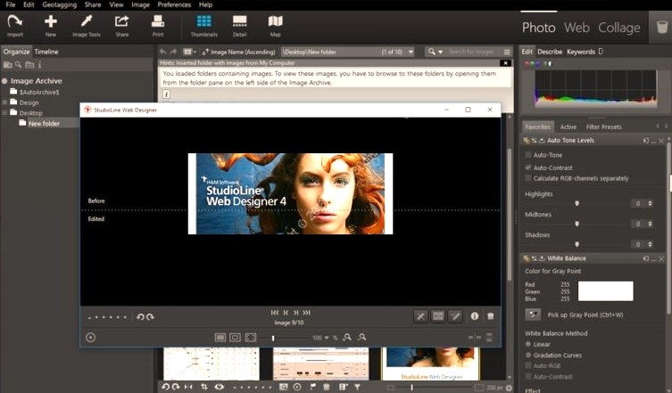Click the Midtones slider handle
Viewport: 672px width, 393px height.
click(x=577, y=224)
